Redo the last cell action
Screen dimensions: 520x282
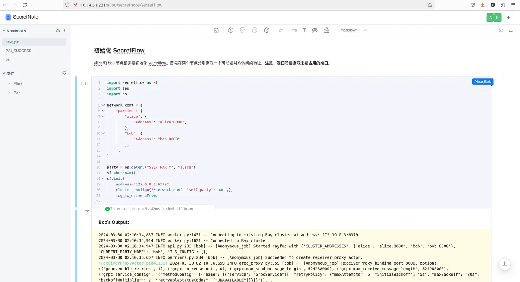294,30
